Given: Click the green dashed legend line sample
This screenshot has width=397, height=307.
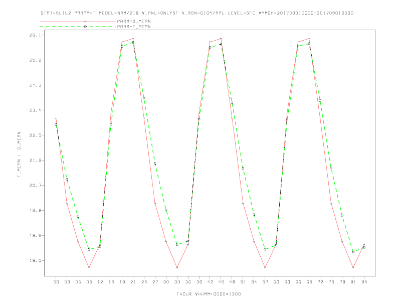Looking at the screenshot, I should [x=78, y=27].
